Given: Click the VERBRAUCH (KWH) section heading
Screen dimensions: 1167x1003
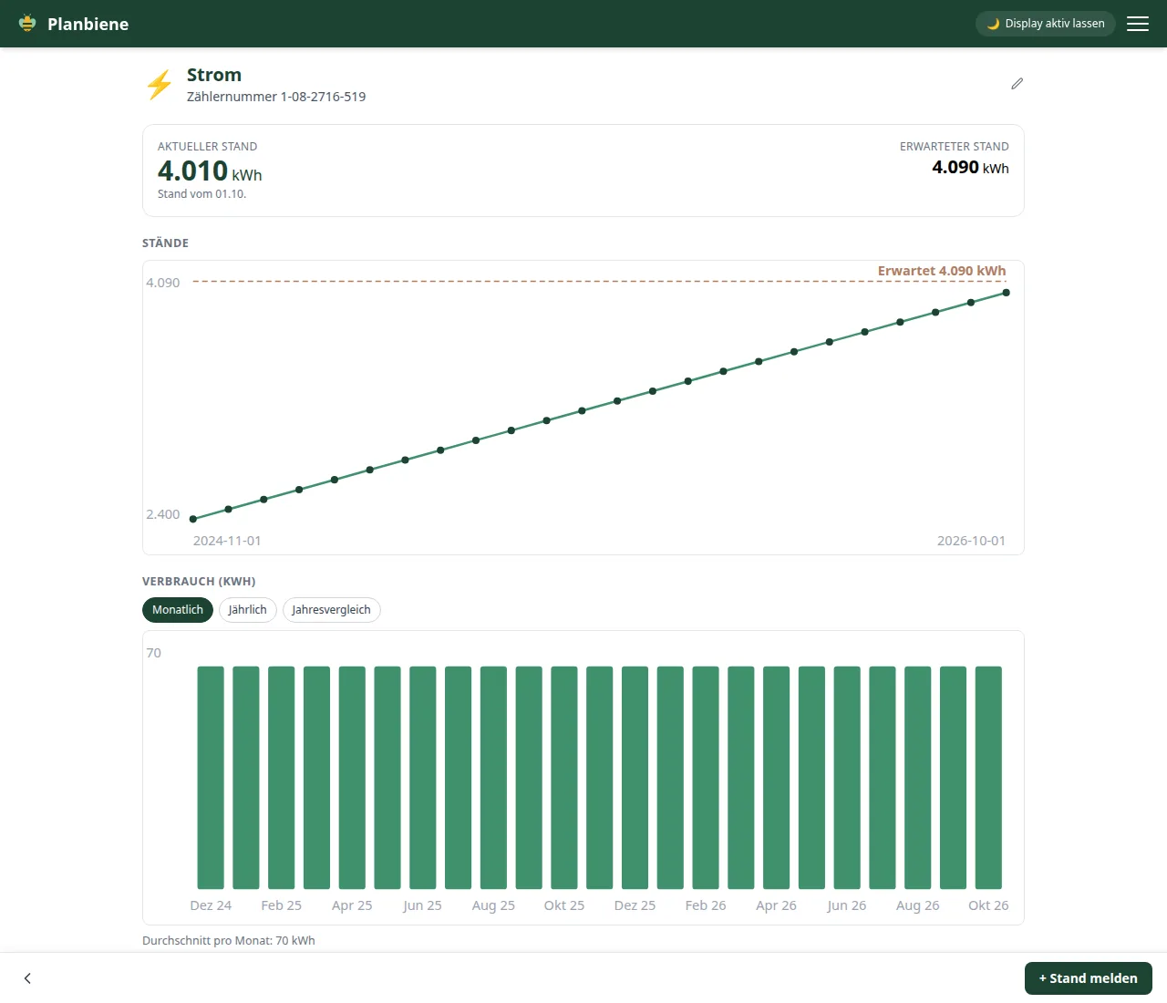Looking at the screenshot, I should [x=199, y=582].
